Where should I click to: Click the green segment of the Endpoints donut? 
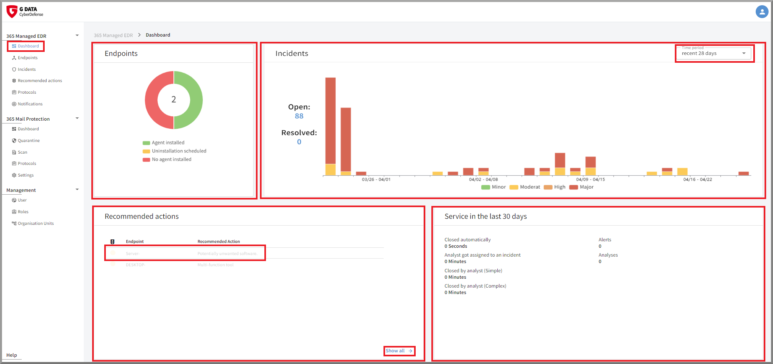point(196,100)
